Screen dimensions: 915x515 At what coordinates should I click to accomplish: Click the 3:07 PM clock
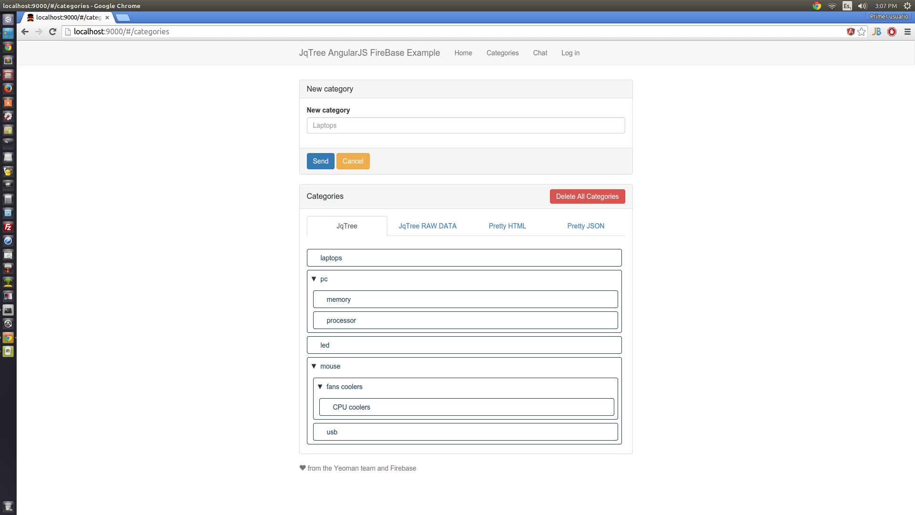click(x=886, y=6)
